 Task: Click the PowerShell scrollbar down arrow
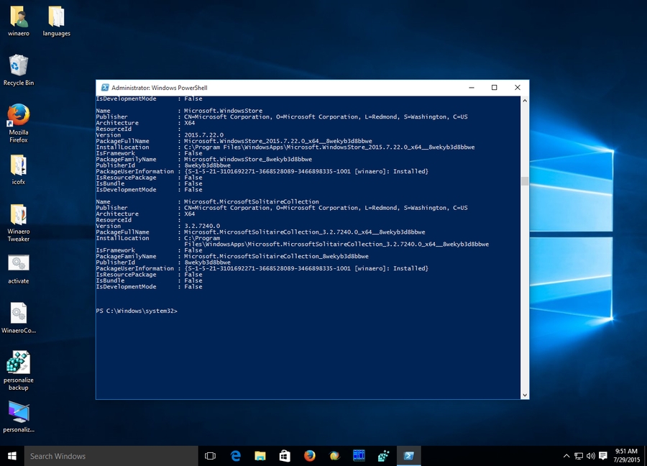(x=524, y=394)
